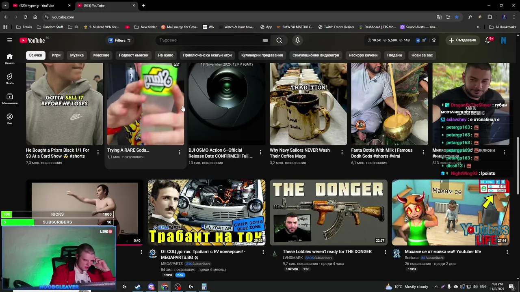Click the trophy icon in the stats bar
Image resolution: width=520 pixels, height=292 pixels.
[434, 40]
